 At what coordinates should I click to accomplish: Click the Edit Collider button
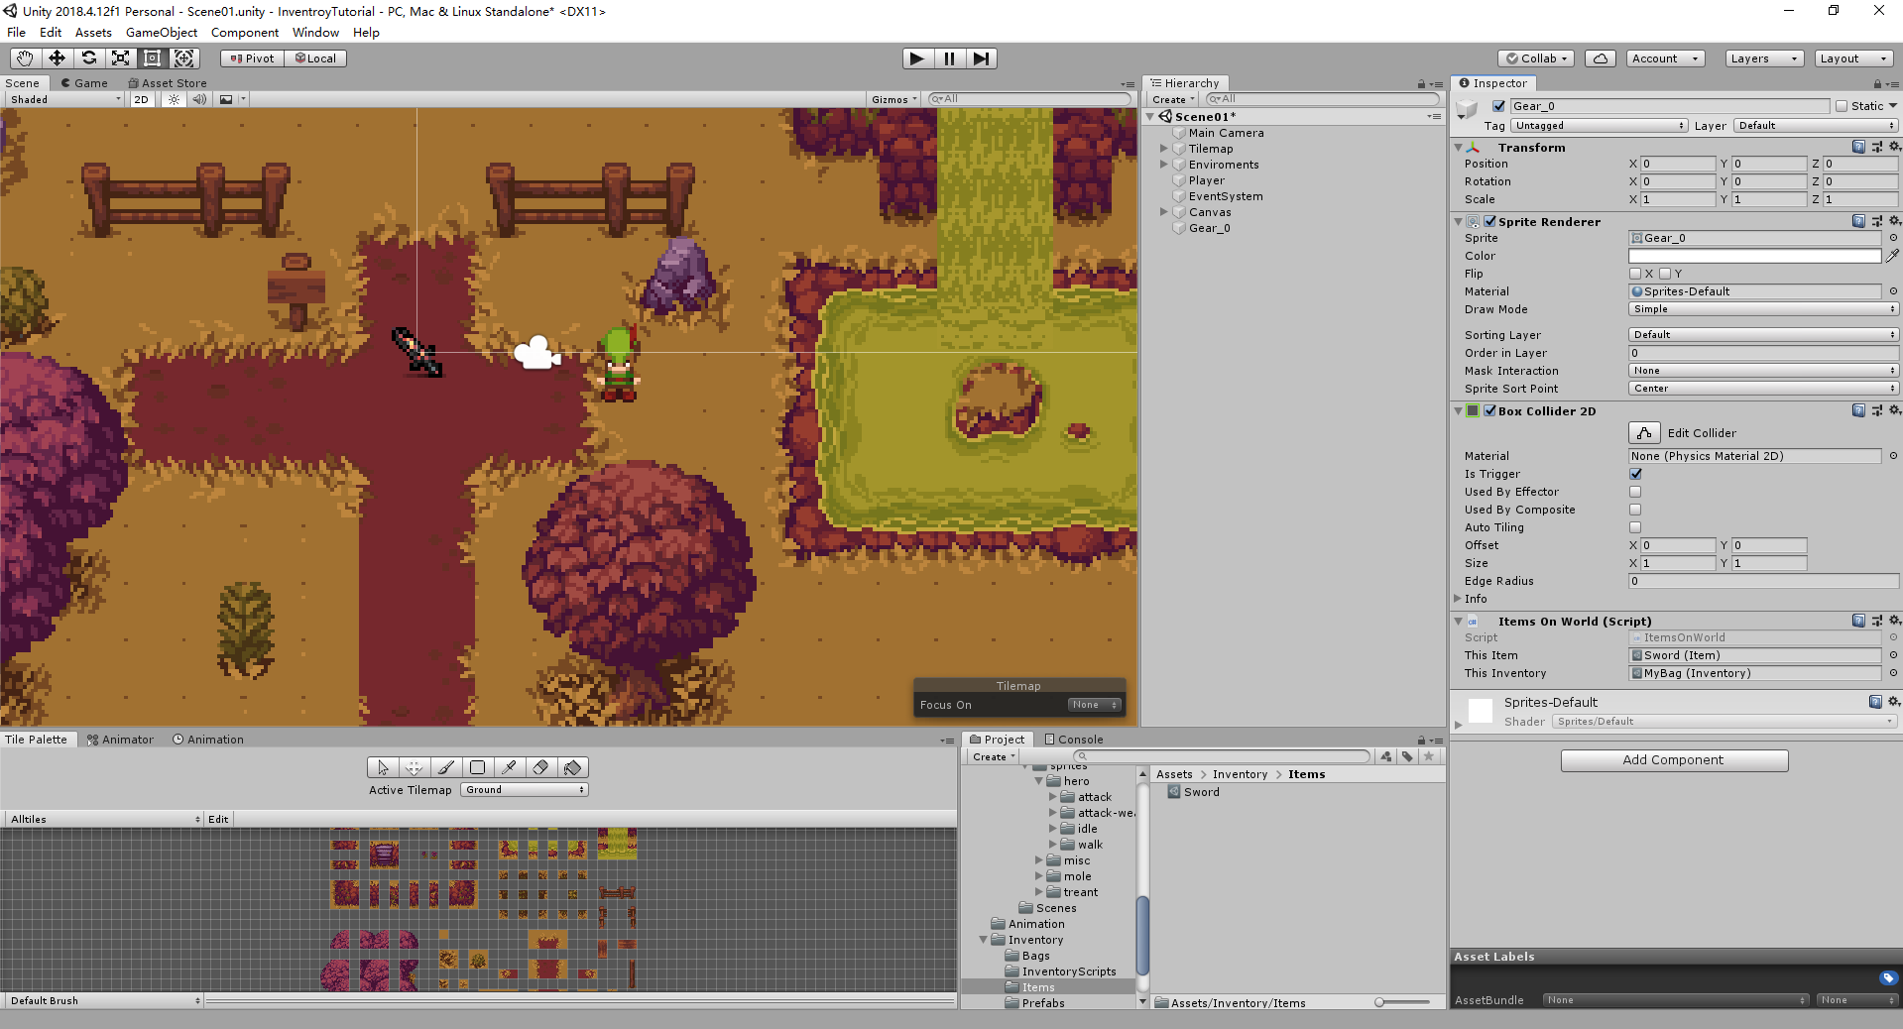(x=1643, y=432)
